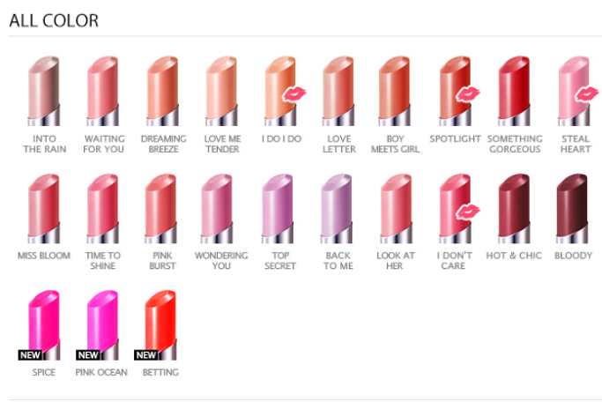Click the kiss mark icon on Steal Heart
Viewport: 602px width, 402px height.
(587, 94)
